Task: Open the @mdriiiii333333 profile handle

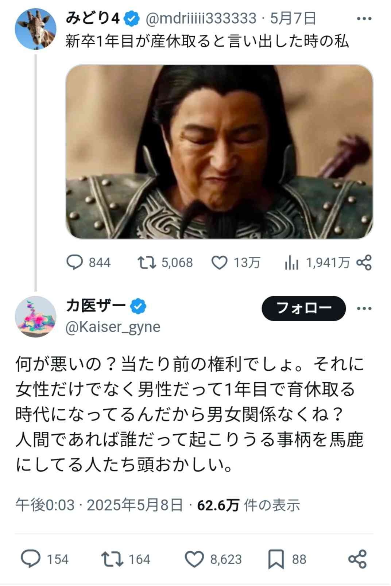Action: click(x=201, y=18)
